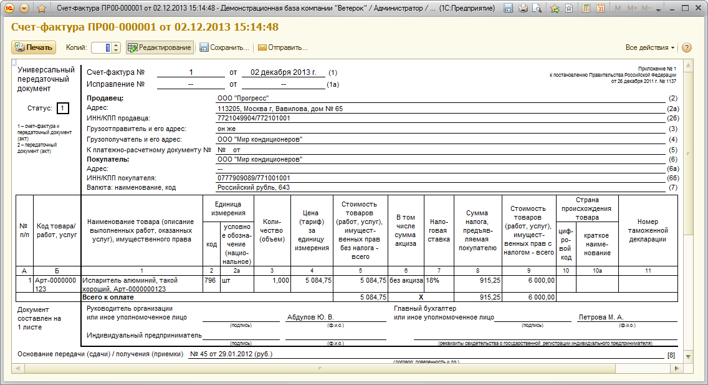Click the printer icon in title bar

[523, 8]
